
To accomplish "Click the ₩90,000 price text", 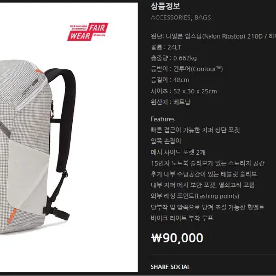I will click(x=177, y=238).
